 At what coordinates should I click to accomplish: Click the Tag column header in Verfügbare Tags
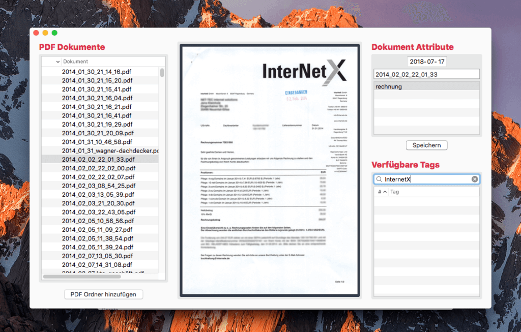(x=394, y=192)
